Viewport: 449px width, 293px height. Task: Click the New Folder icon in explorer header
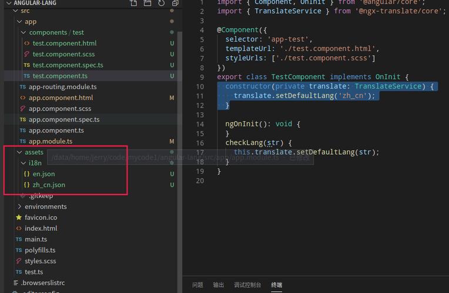point(147,3)
